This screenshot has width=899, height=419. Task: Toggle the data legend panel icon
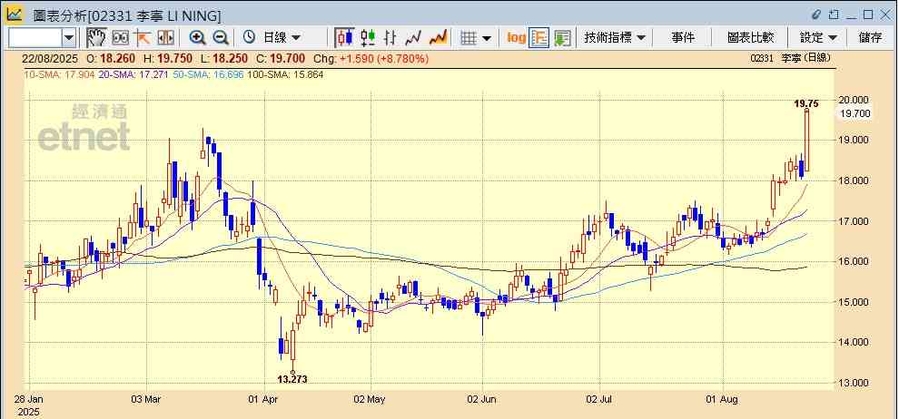click(538, 38)
